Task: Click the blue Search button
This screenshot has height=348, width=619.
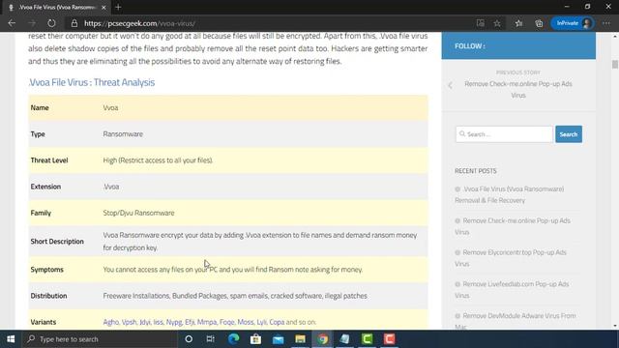Action: [569, 134]
